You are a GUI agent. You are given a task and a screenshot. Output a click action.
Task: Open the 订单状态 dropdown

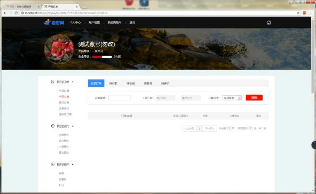click(x=232, y=98)
